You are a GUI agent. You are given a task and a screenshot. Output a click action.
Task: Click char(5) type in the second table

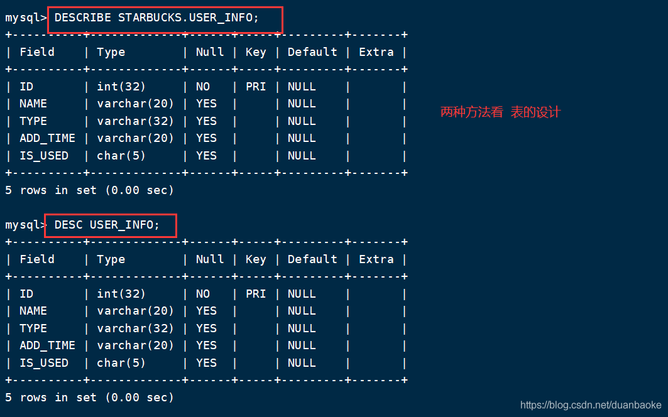pos(121,363)
